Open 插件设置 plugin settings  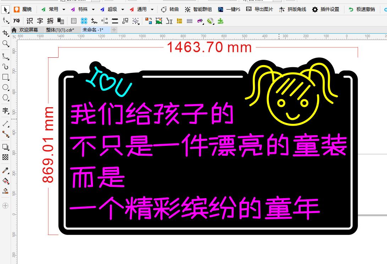pyautogui.click(x=326, y=9)
